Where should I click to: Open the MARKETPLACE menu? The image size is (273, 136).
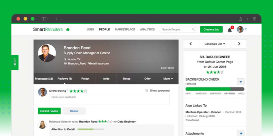pyautogui.click(x=125, y=29)
